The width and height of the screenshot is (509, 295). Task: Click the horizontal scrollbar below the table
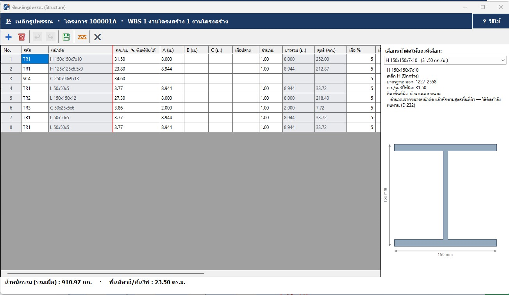pyautogui.click(x=105, y=274)
